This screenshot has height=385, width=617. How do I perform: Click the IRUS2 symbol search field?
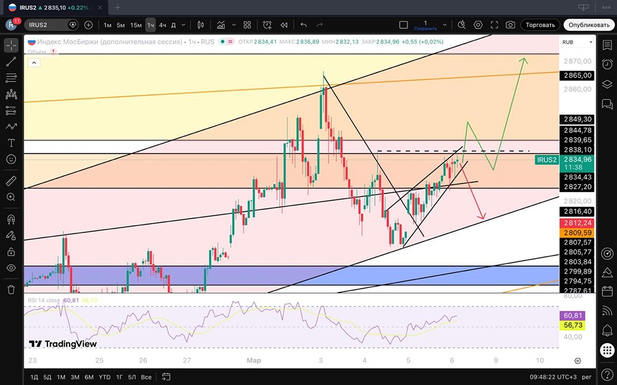51,25
